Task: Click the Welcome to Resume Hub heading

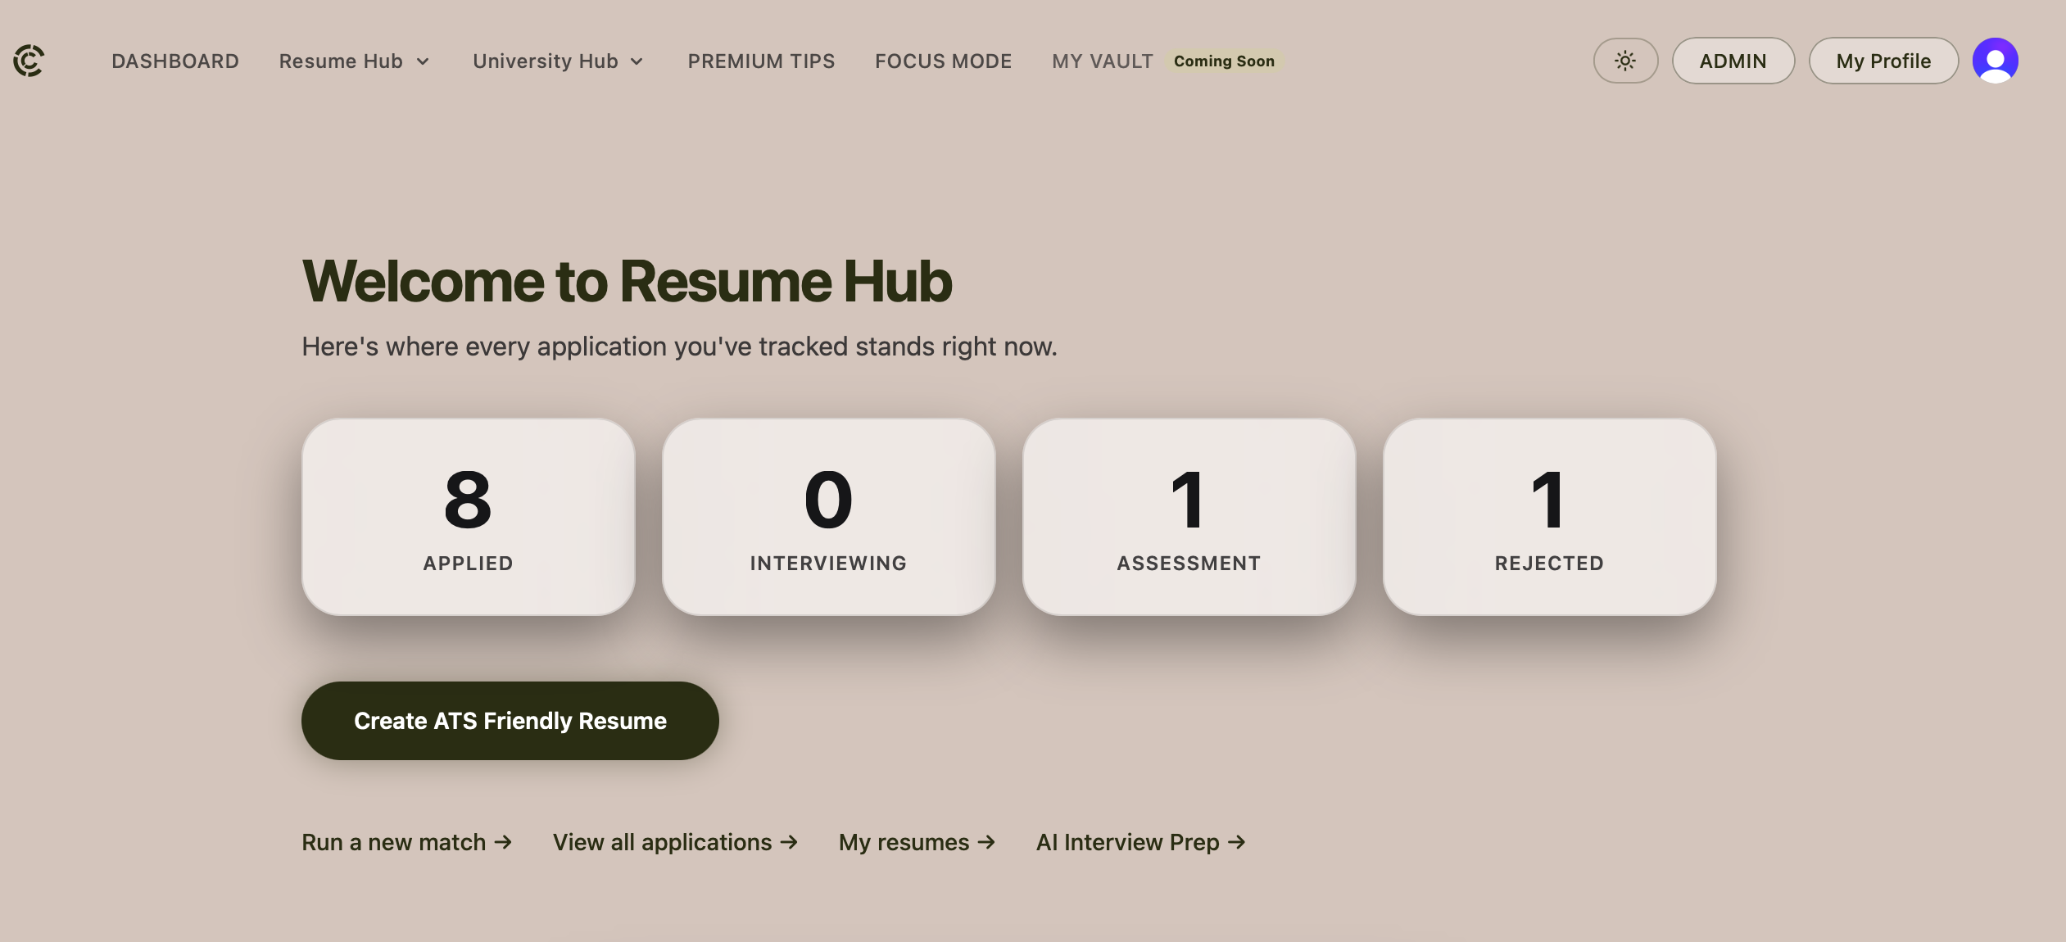Action: [x=627, y=281]
